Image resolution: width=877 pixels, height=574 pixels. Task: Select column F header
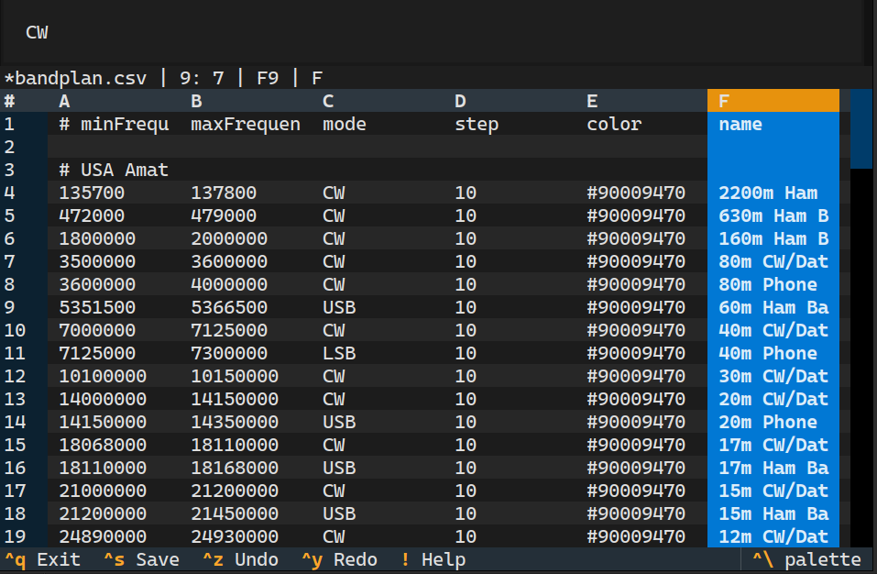point(773,101)
